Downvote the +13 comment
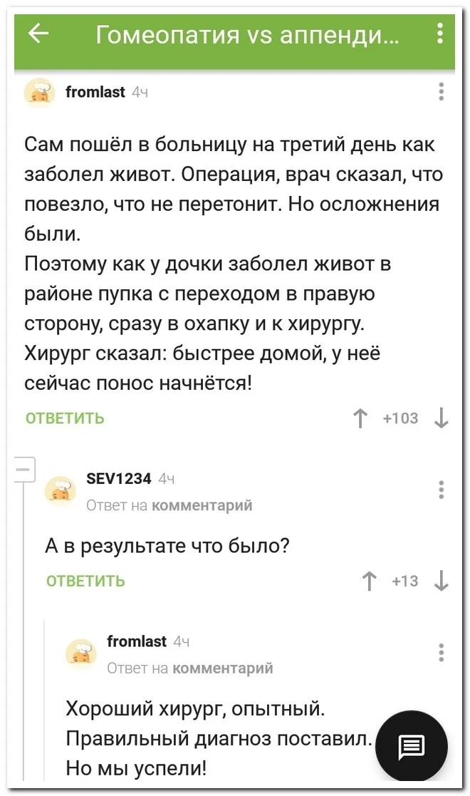 coord(442,582)
